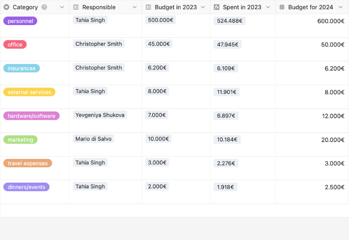Select the 600.000€ Budget for 2024 cell
Screen dimensions: 349x240
[x=312, y=25]
